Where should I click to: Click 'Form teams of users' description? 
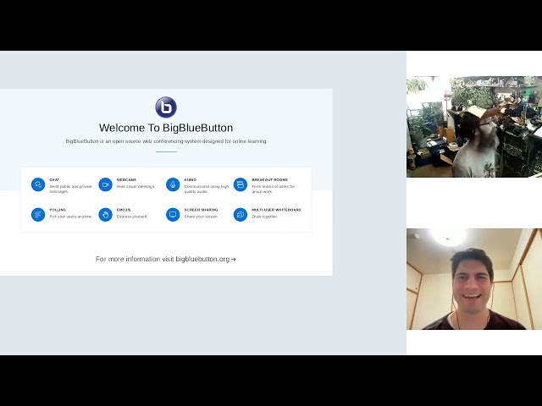(x=273, y=189)
